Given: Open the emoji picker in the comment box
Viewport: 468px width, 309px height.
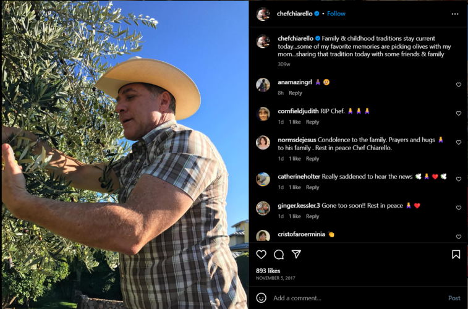Looking at the screenshot, I should [x=262, y=298].
